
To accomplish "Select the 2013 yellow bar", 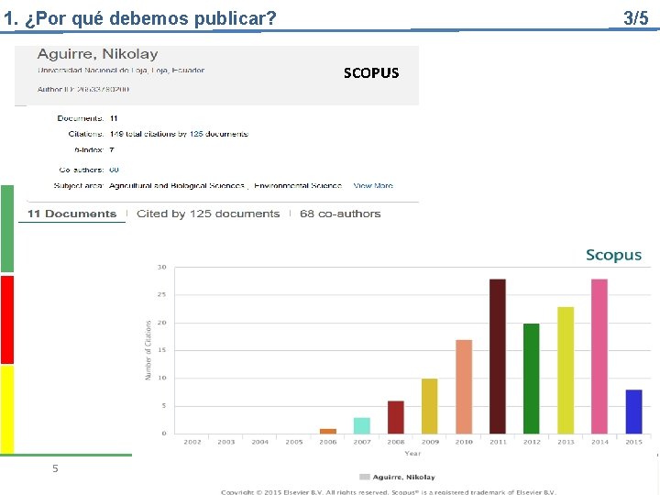I will 566,370.
